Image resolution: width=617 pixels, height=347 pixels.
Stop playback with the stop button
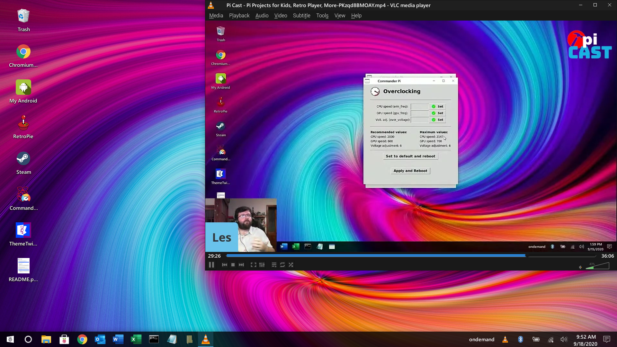233,265
